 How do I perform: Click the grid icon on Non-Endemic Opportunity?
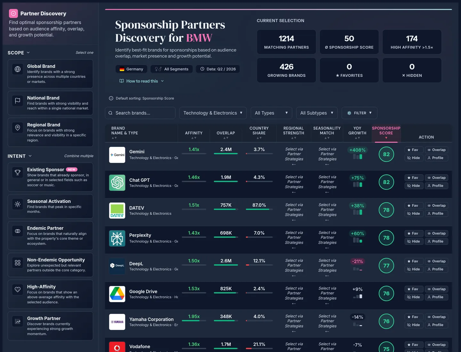[x=18, y=263]
